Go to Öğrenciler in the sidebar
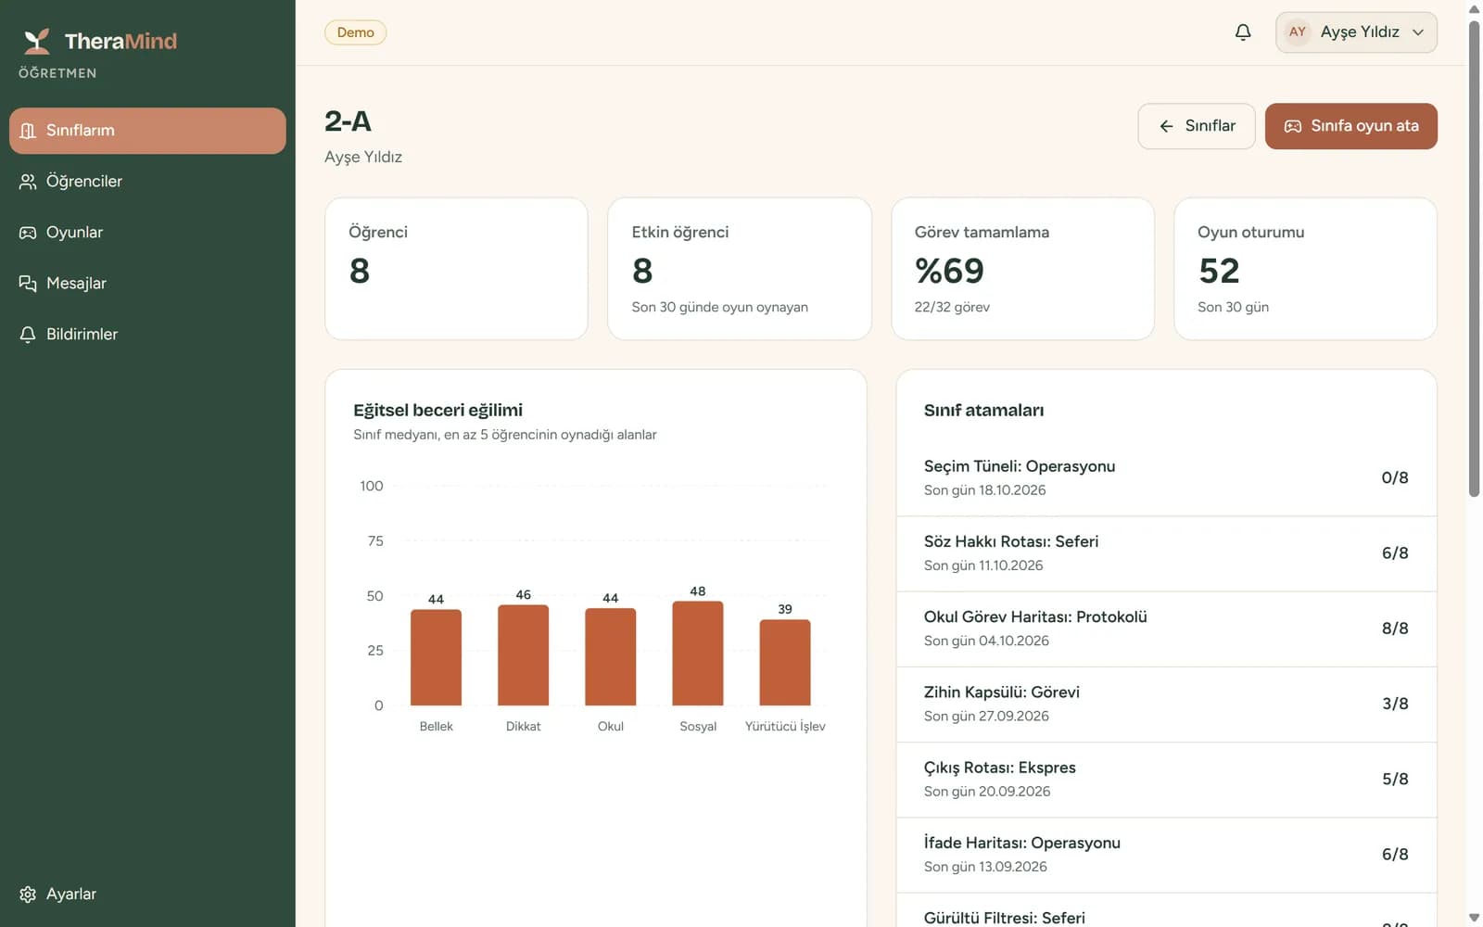 point(147,182)
